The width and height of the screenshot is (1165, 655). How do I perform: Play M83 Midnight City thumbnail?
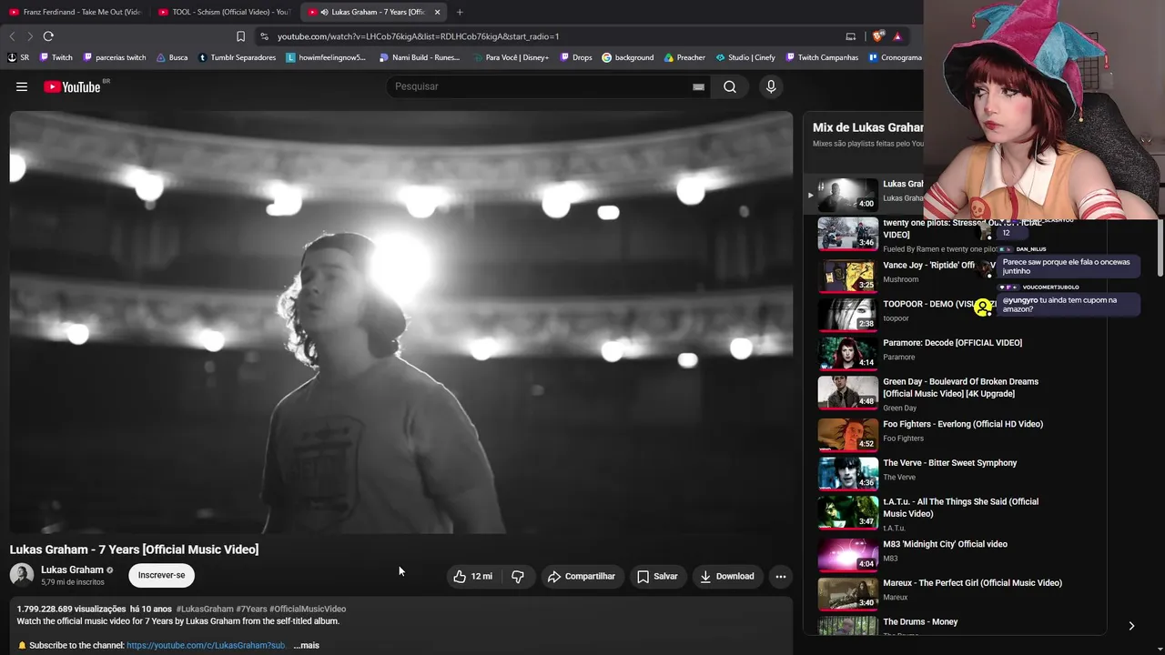coord(847,554)
